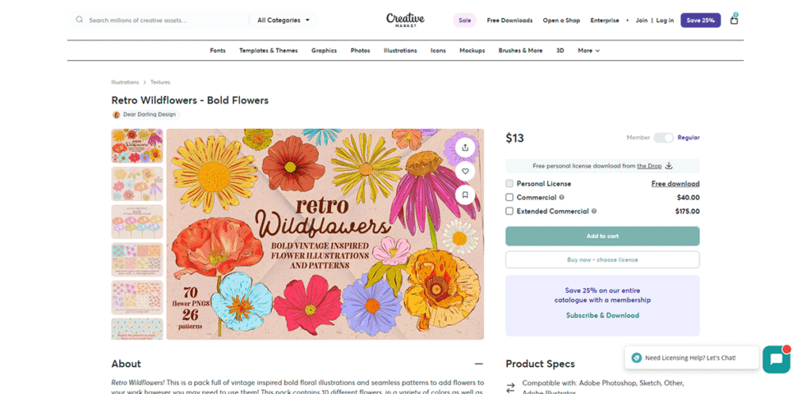The image size is (811, 394).
Task: Click the Regular price label
Action: (x=688, y=138)
